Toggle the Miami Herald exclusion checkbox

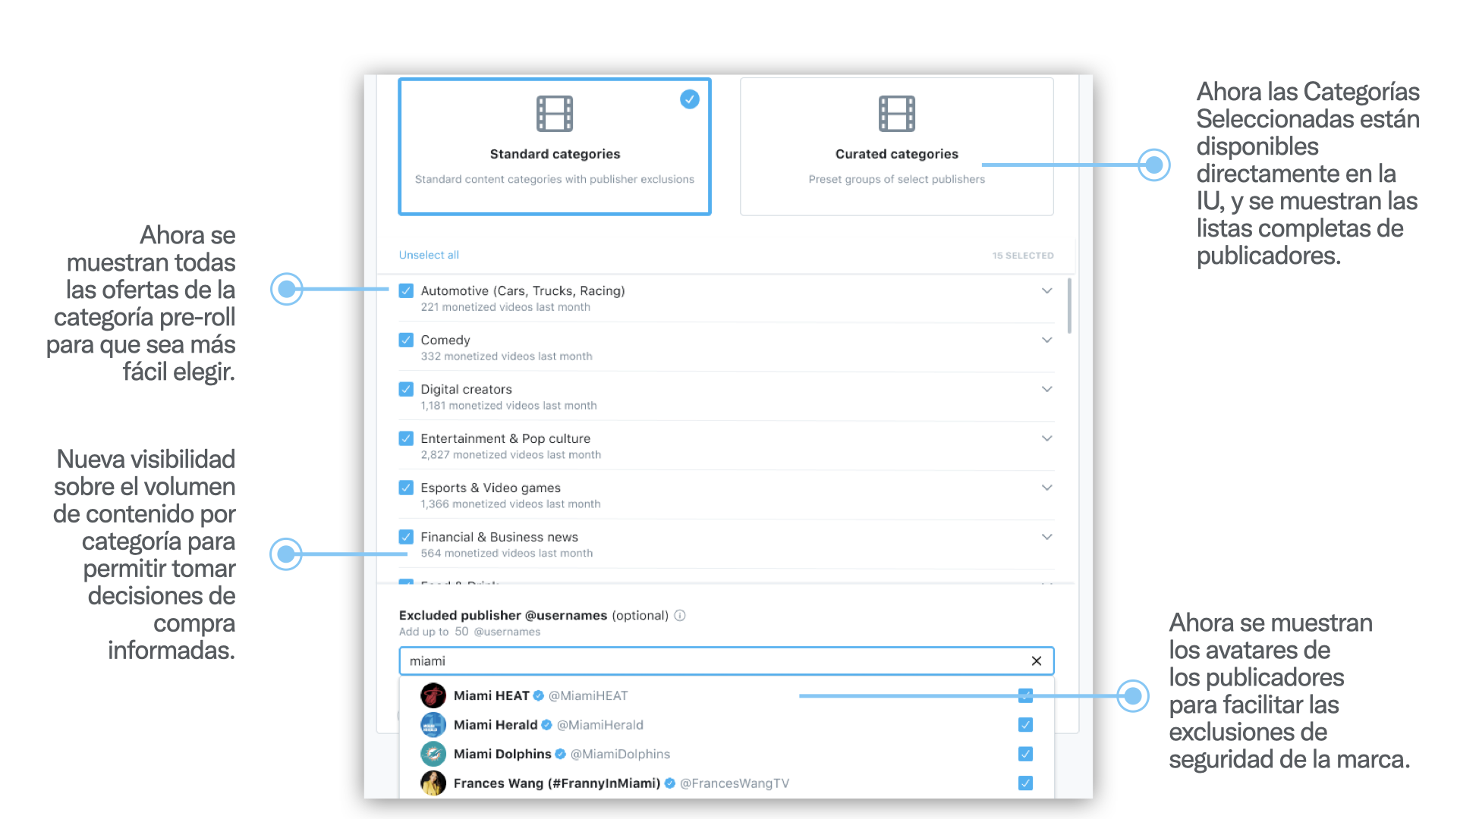pos(1025,725)
